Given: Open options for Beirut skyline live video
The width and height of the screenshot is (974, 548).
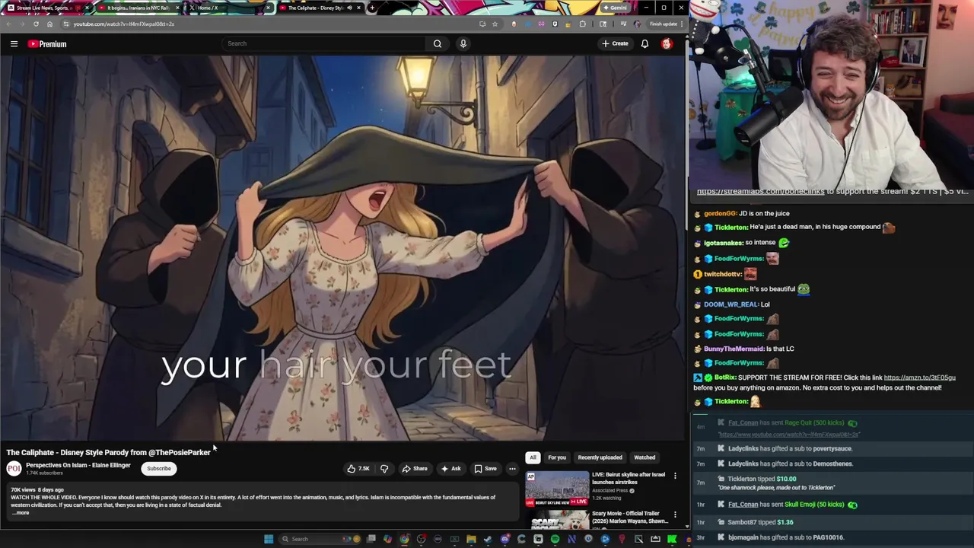Looking at the screenshot, I should point(675,476).
